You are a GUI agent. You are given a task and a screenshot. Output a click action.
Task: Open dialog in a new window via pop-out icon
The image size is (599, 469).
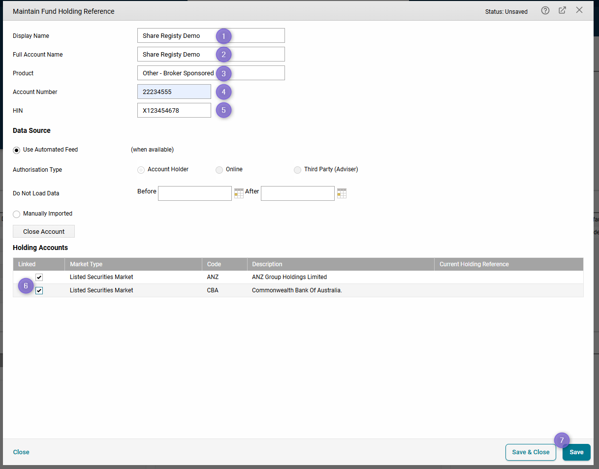[x=562, y=10]
